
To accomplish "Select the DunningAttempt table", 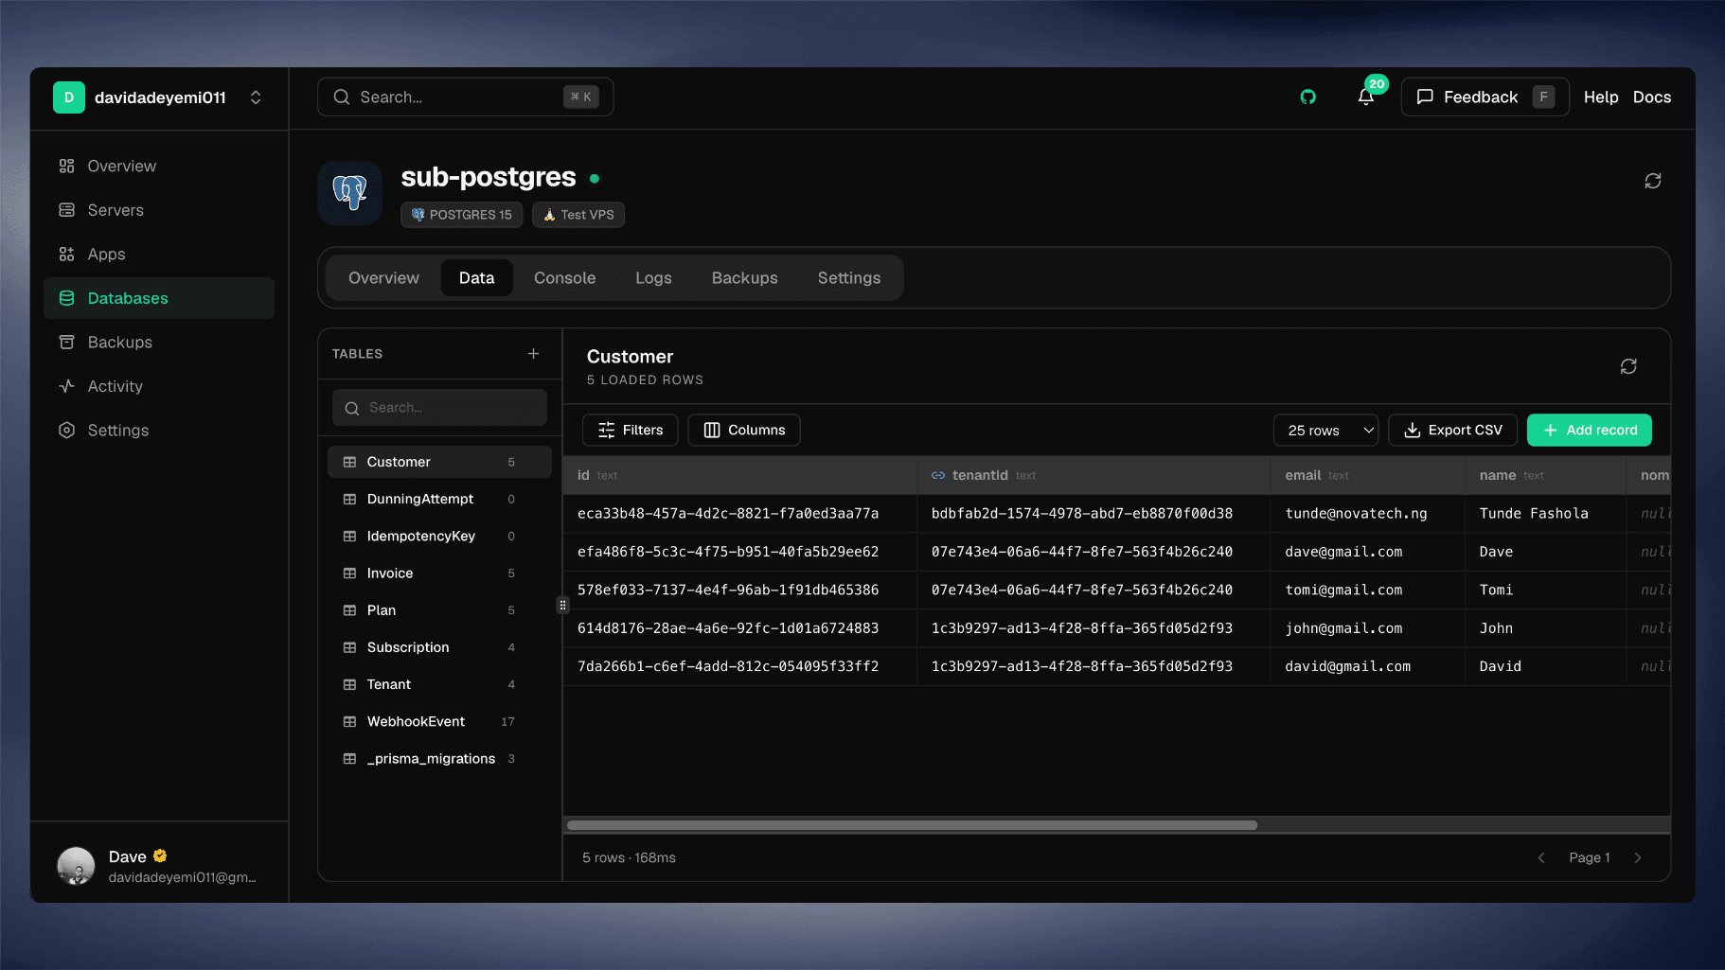I will coord(439,499).
